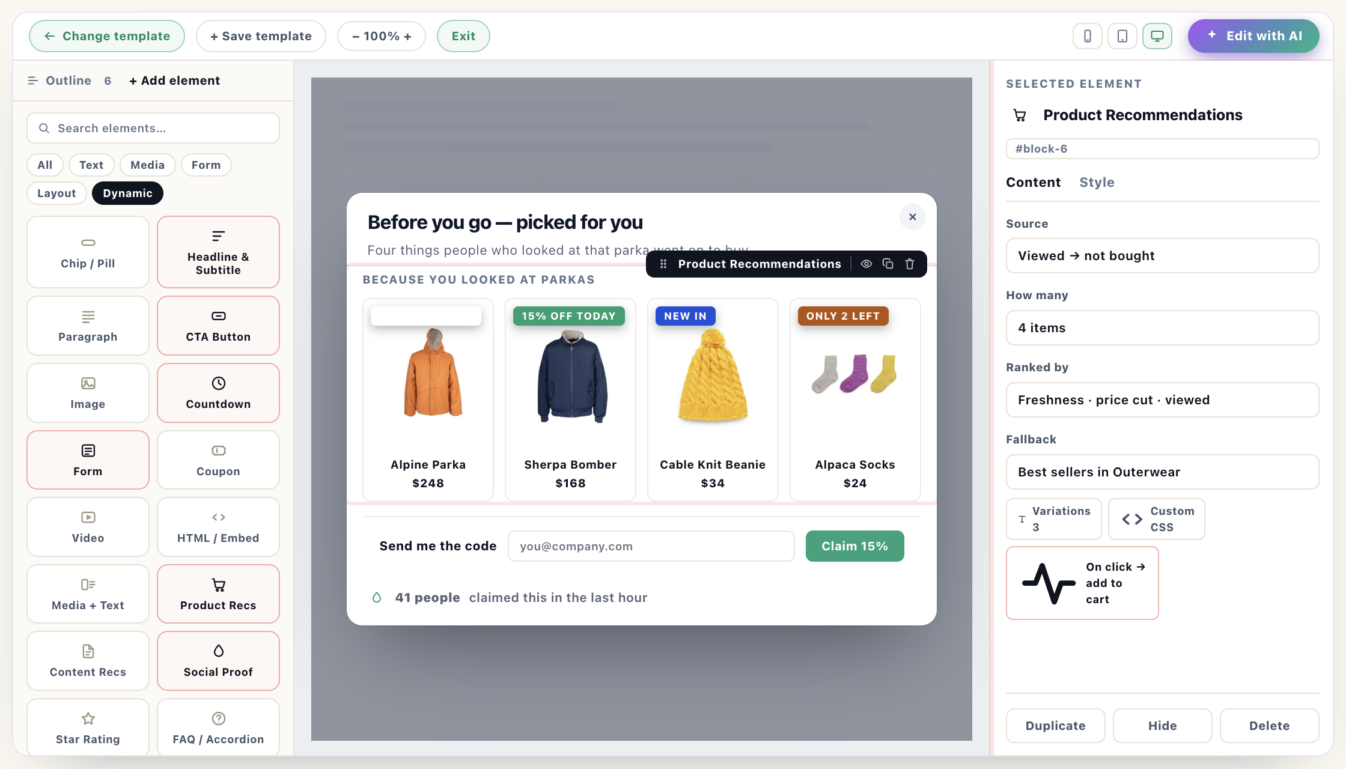
Task: Add a Content Recs element
Action: (x=88, y=661)
